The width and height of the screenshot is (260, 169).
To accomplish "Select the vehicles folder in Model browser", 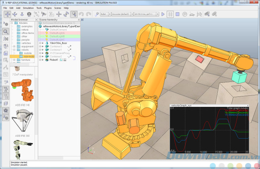I will (x=26, y=43).
